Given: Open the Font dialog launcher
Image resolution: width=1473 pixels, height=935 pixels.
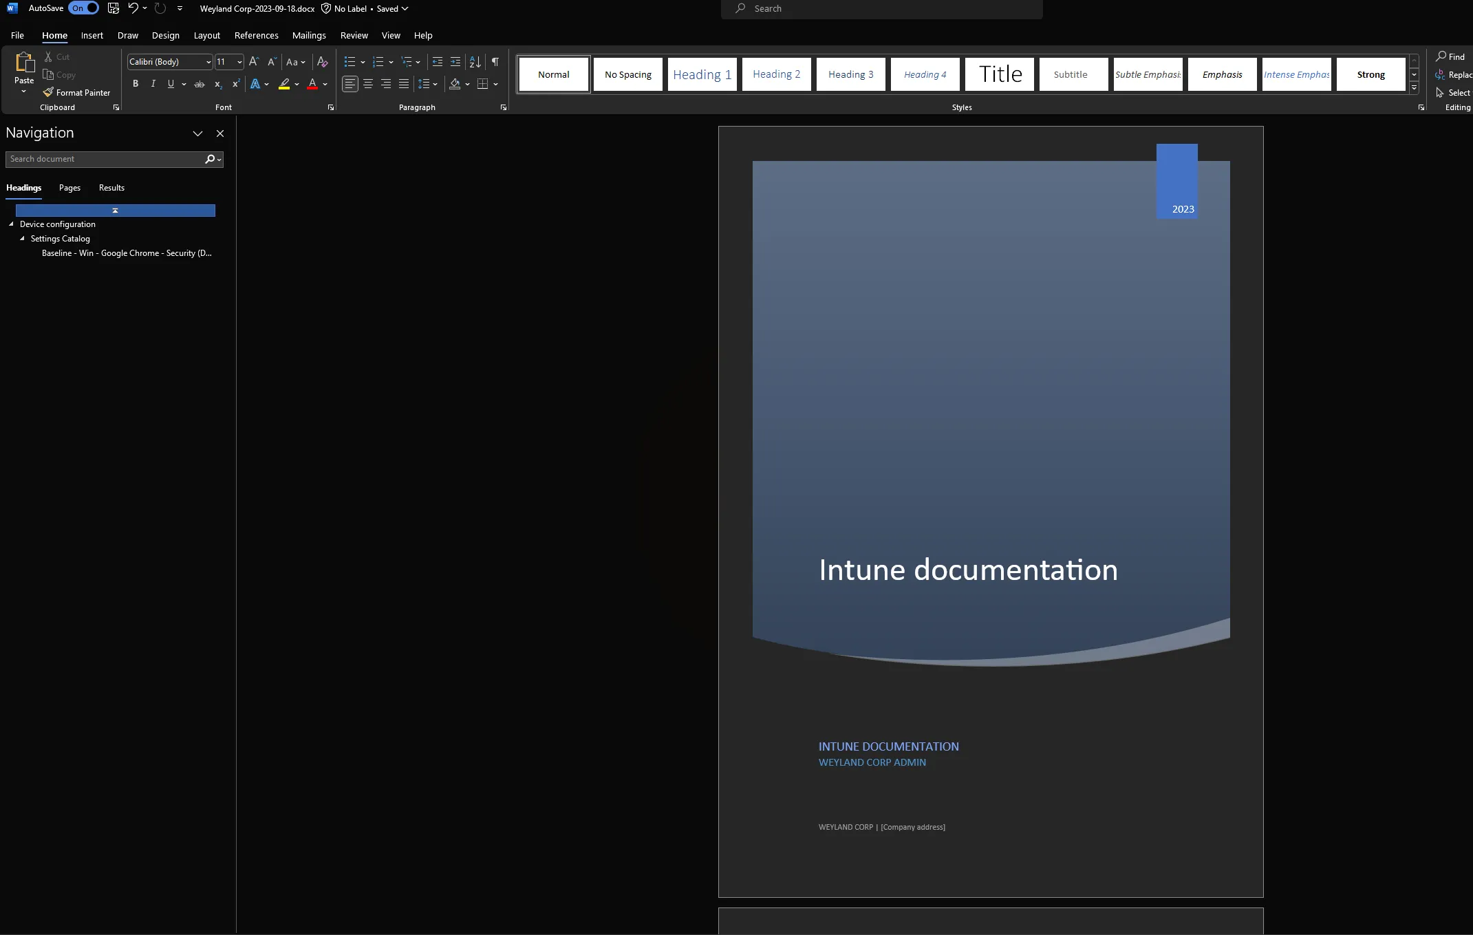Looking at the screenshot, I should 331,107.
